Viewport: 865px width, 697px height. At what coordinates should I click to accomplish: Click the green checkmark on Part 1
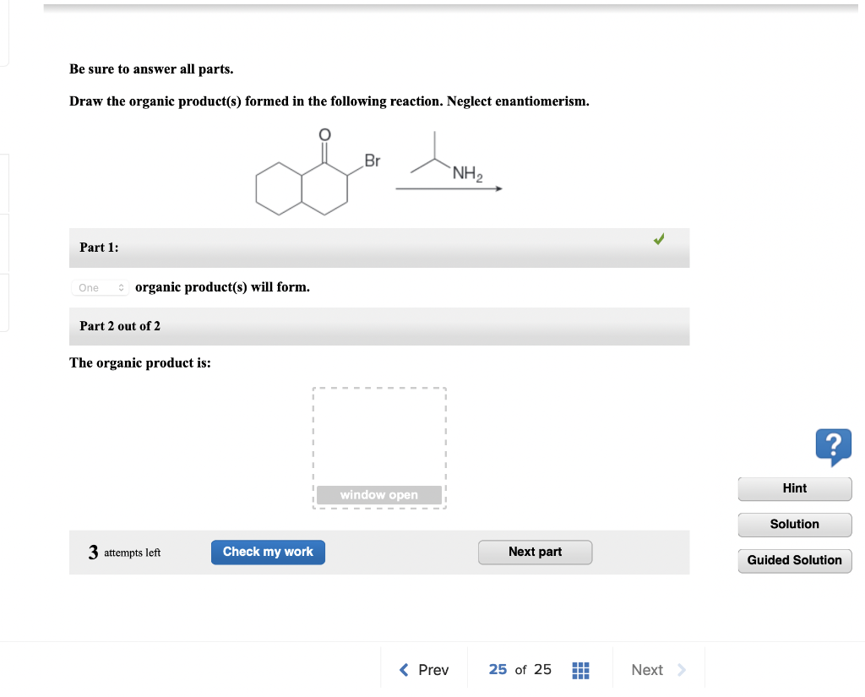point(658,240)
